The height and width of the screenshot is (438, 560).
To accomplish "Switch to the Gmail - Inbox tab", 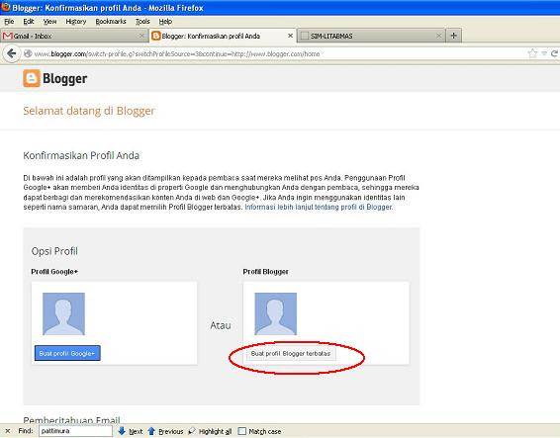I will point(73,36).
